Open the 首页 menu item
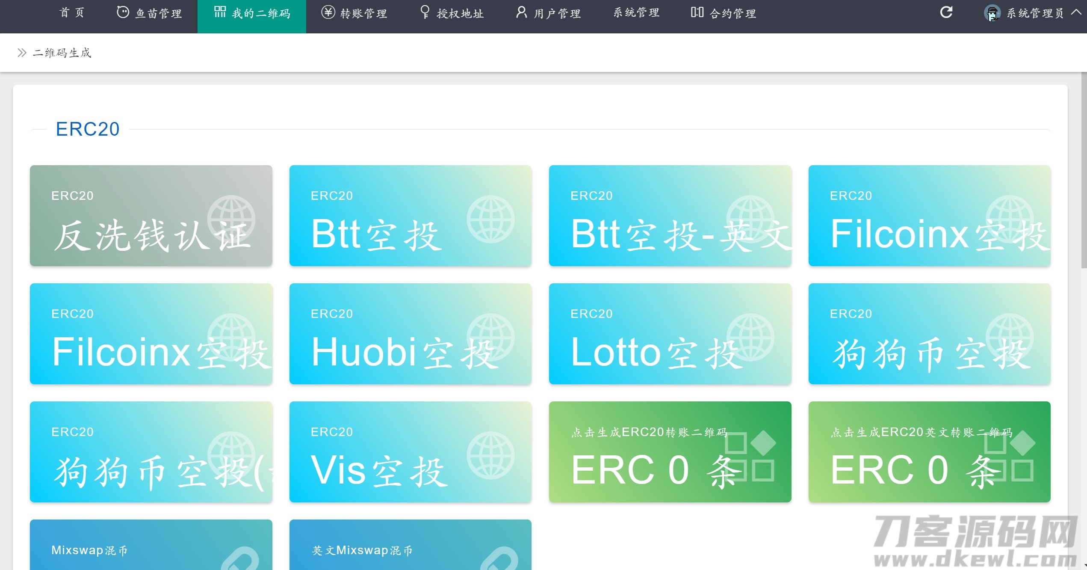The image size is (1087, 570). 72,12
